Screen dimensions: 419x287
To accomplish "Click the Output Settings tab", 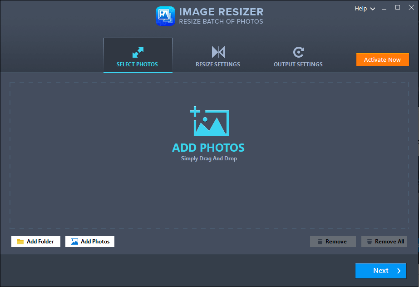I will (x=298, y=55).
